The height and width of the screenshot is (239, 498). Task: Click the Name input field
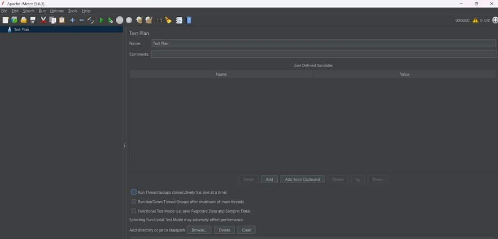pyautogui.click(x=323, y=43)
